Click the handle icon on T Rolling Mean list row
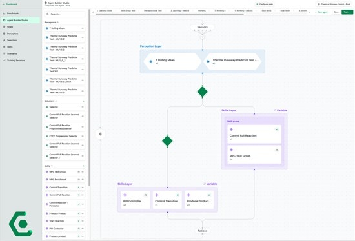This screenshot has height=241, width=355. (x=83, y=28)
